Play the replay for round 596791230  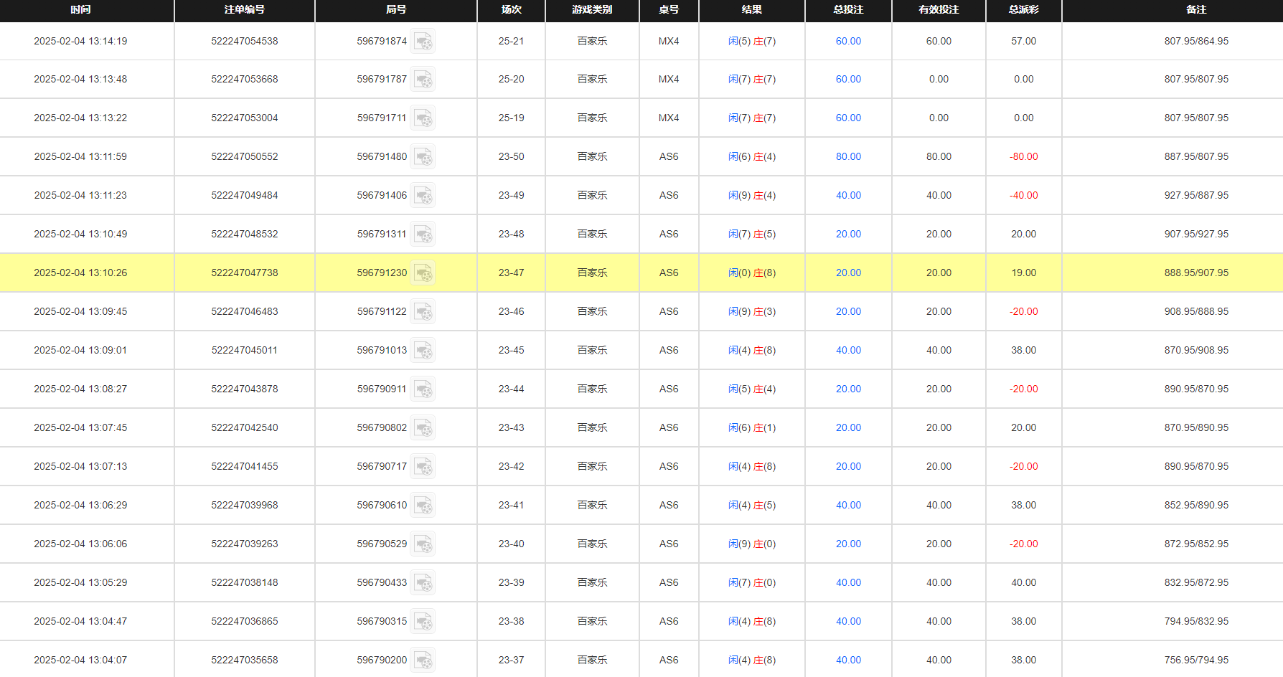pyautogui.click(x=423, y=273)
